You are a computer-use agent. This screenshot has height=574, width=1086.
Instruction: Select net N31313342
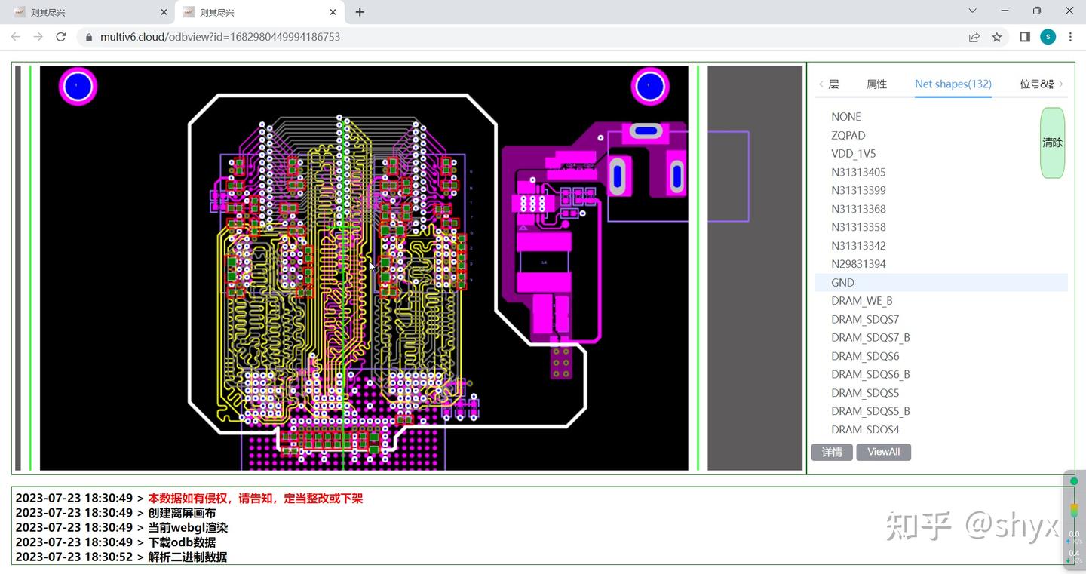pyautogui.click(x=941, y=246)
